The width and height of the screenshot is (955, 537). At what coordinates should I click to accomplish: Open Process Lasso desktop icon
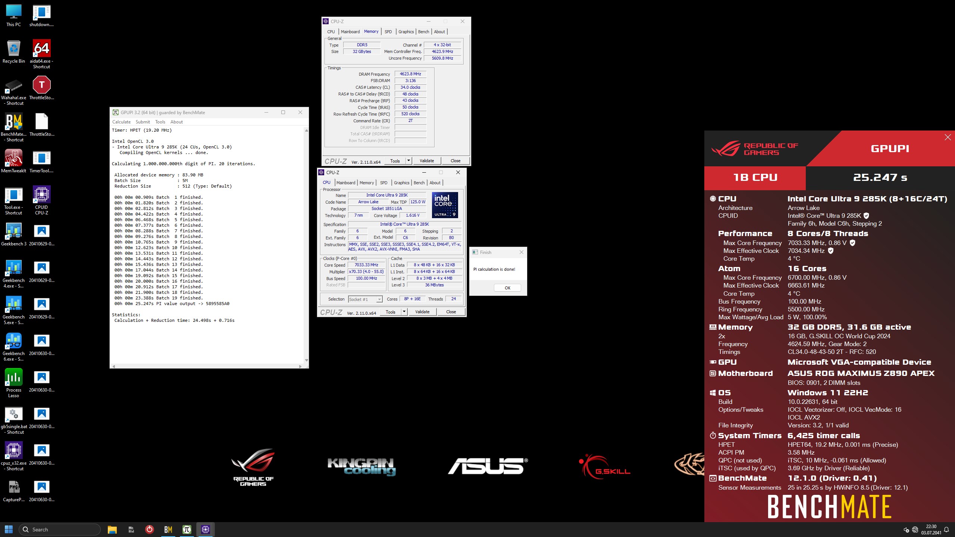pyautogui.click(x=14, y=383)
